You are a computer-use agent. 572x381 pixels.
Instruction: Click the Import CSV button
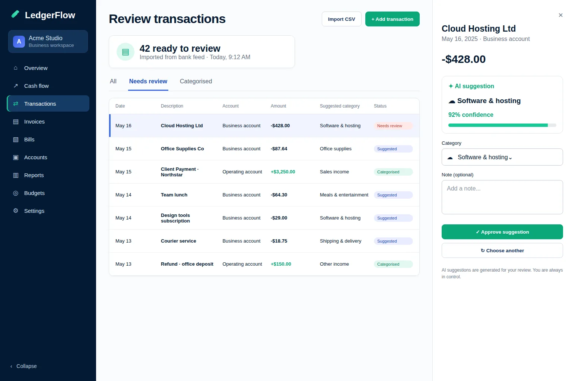click(341, 19)
